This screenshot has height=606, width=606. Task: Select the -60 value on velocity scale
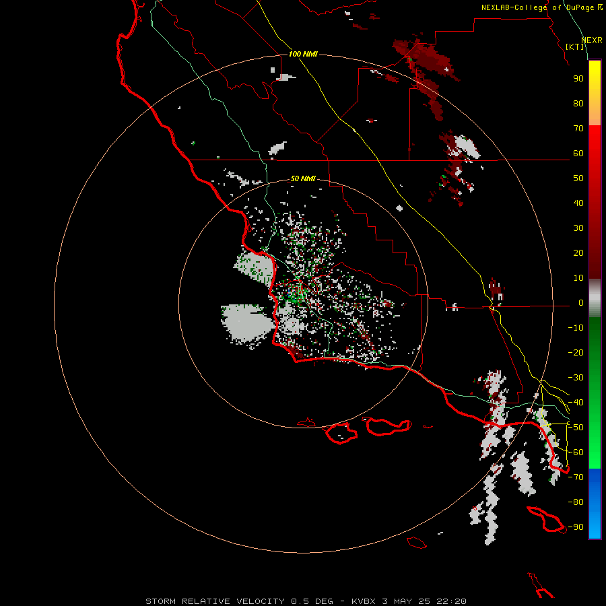[x=576, y=452]
